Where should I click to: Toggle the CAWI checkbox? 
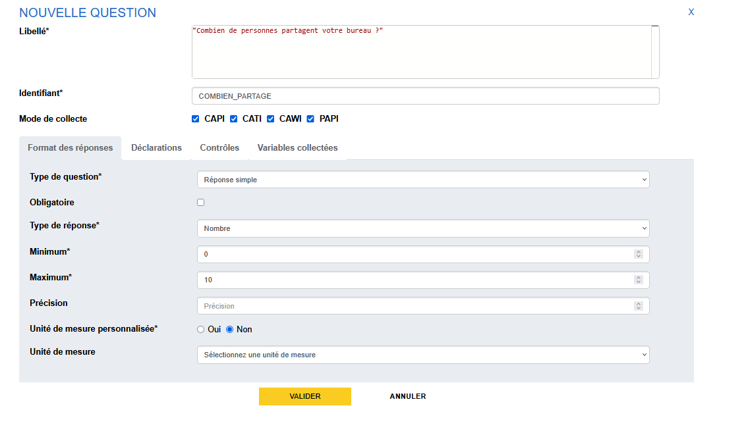click(x=270, y=119)
